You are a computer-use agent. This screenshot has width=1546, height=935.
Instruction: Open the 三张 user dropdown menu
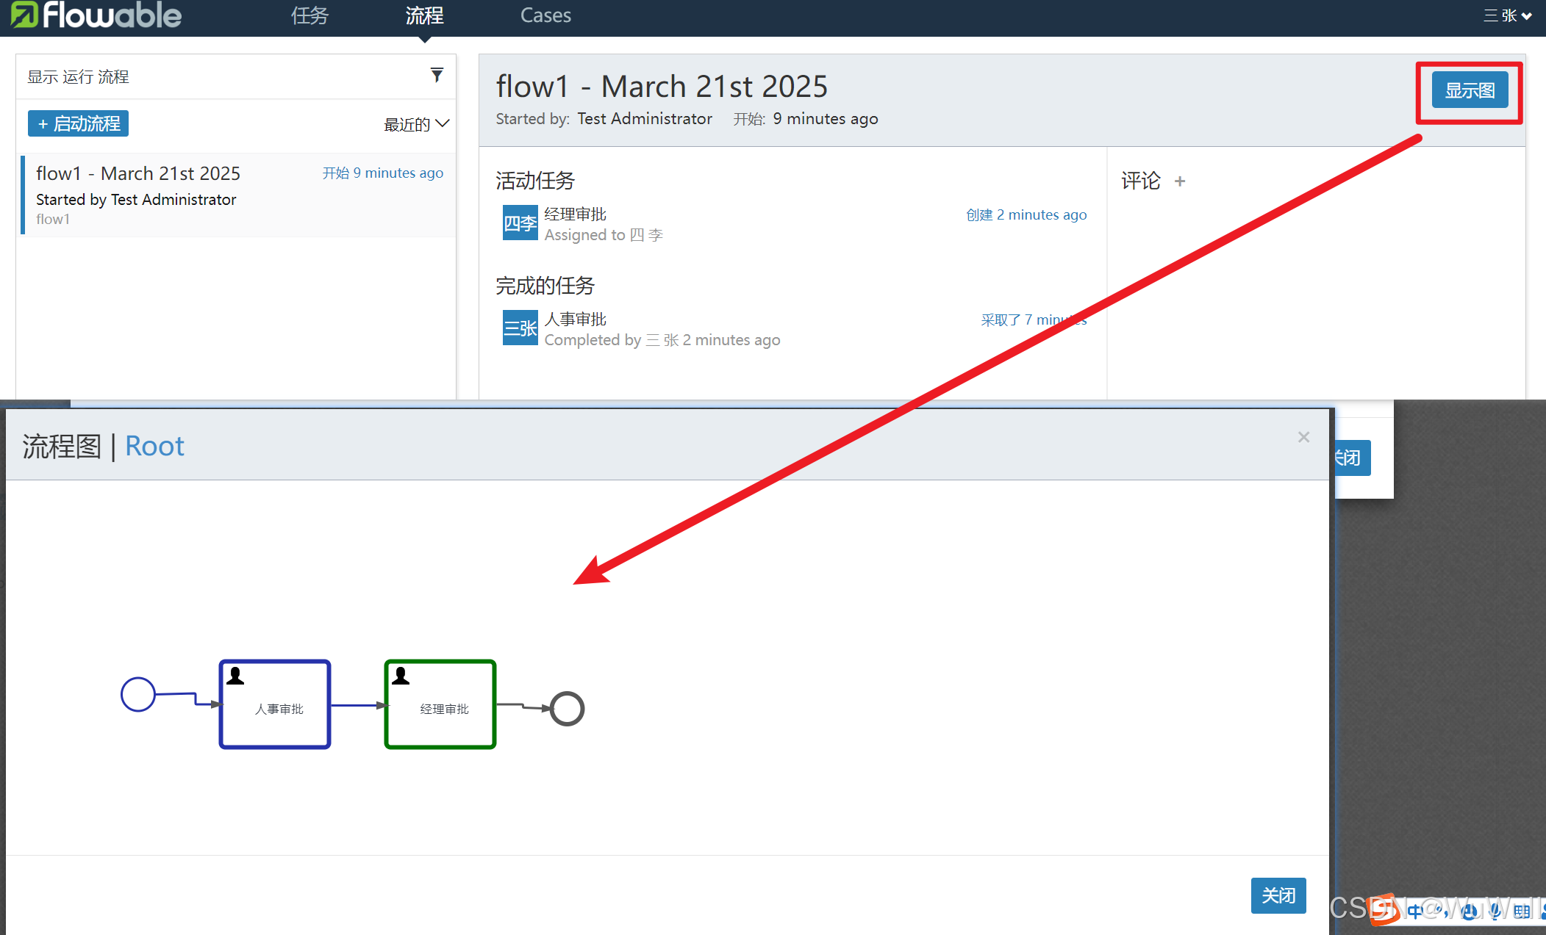coord(1508,15)
